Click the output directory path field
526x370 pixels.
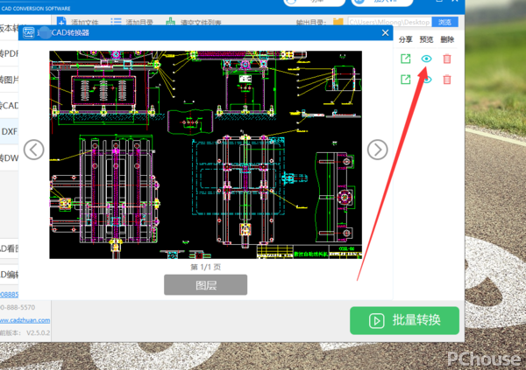(x=388, y=21)
